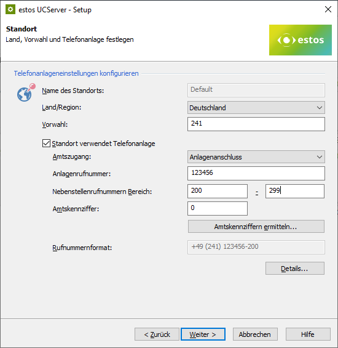Cancel setup with Abbrechen button
338x348 pixels.
click(255, 334)
